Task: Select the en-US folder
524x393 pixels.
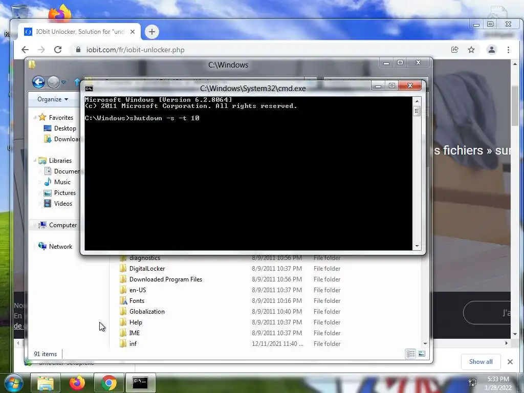Action: pos(137,290)
